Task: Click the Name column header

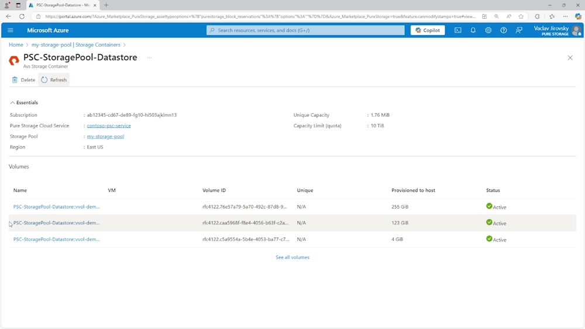Action: tap(20, 190)
